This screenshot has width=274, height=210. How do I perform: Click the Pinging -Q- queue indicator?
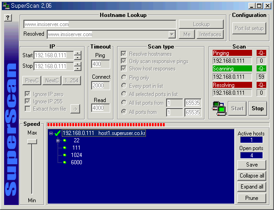click(261, 53)
